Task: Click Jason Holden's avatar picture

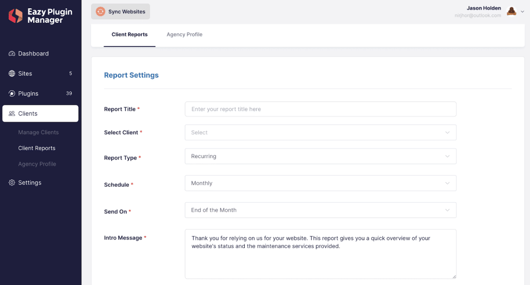Action: 511,11
